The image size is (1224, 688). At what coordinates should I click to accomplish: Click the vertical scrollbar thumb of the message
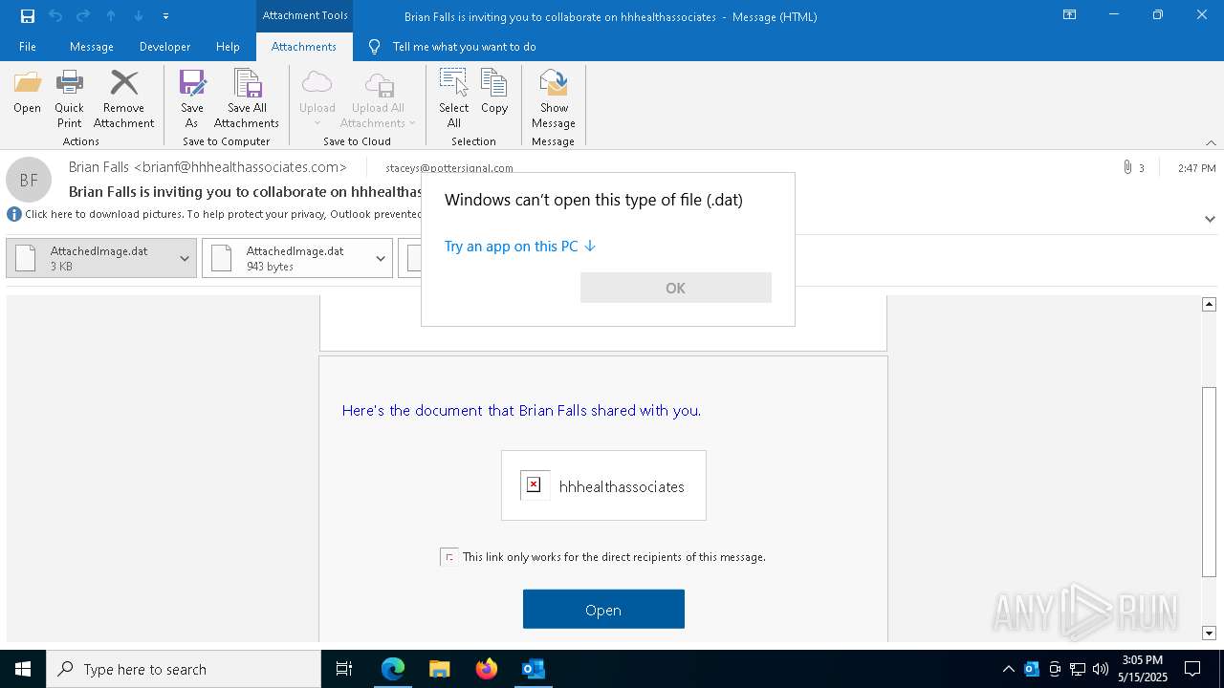(1209, 483)
